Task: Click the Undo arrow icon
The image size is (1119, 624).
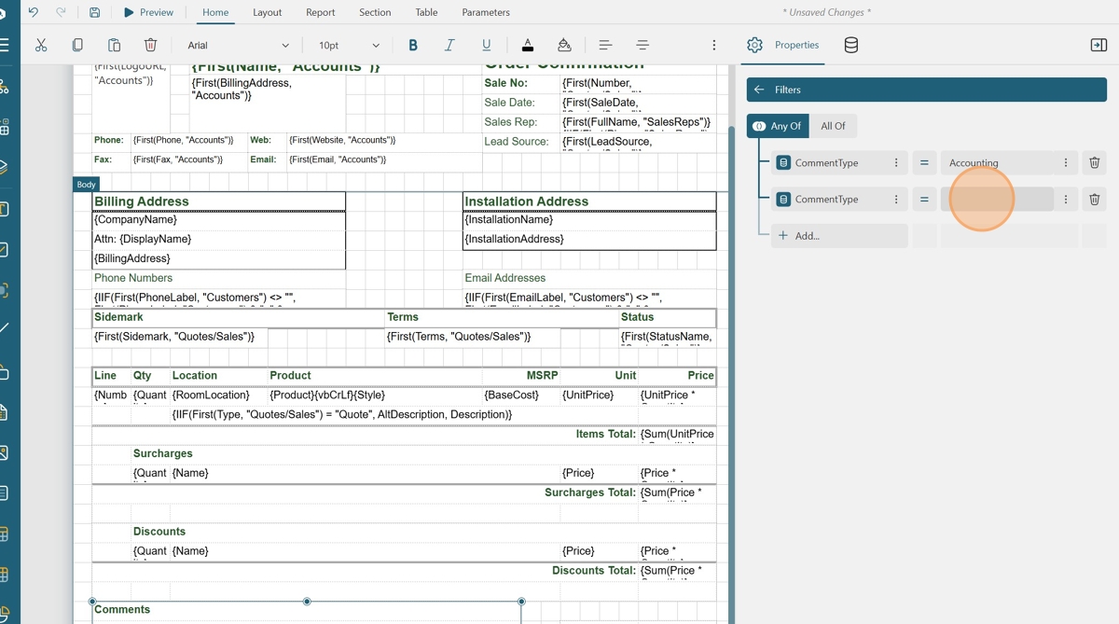Action: [x=34, y=12]
